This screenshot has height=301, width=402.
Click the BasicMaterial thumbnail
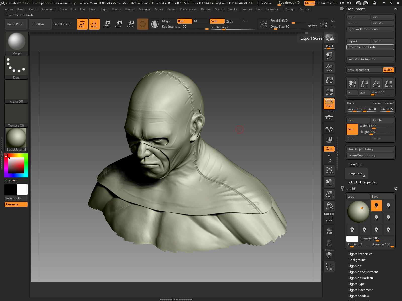click(16, 140)
